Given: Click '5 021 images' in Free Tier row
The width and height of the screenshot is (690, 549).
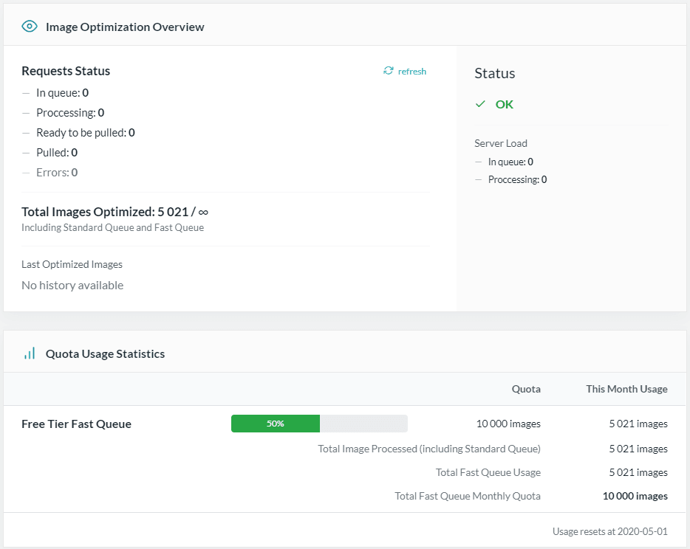Looking at the screenshot, I should (638, 424).
